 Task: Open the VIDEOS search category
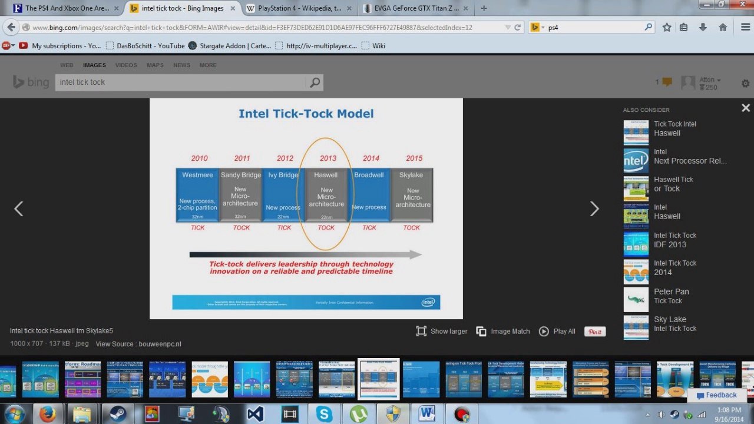coord(126,65)
